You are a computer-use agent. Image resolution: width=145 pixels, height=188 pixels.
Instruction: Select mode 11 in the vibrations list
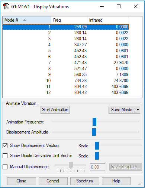[x=66, y=87]
